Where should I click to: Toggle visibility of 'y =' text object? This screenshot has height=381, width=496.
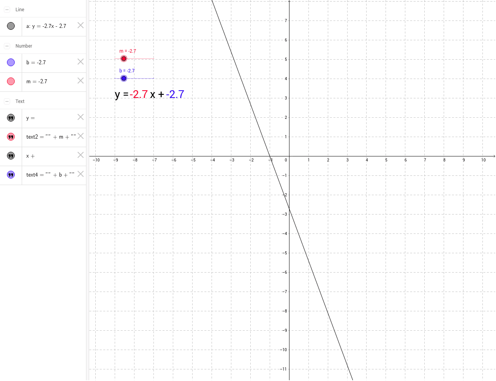click(11, 118)
